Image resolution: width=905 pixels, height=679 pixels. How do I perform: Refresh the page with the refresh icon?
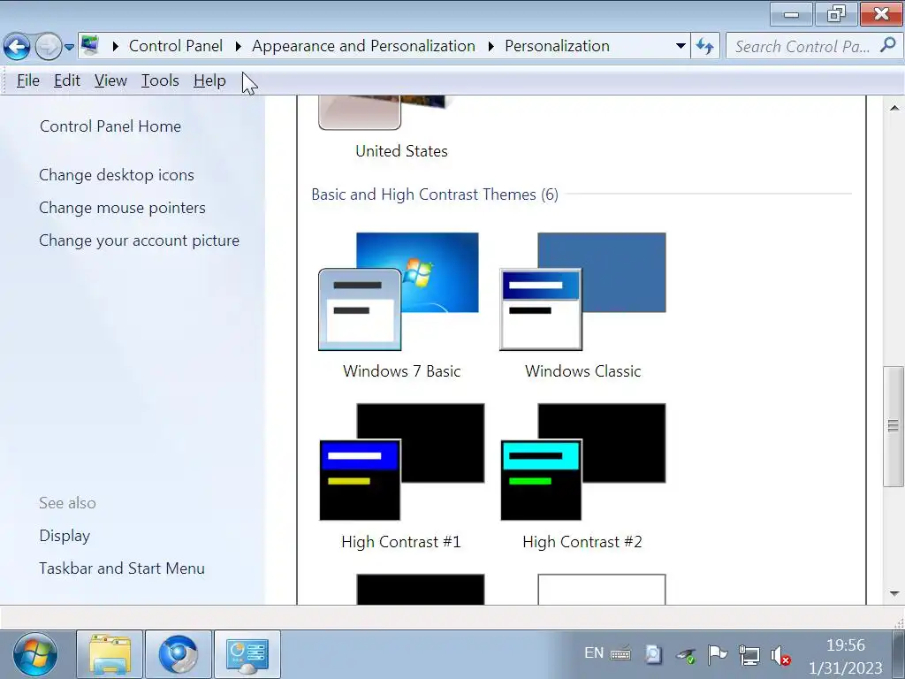click(x=704, y=46)
